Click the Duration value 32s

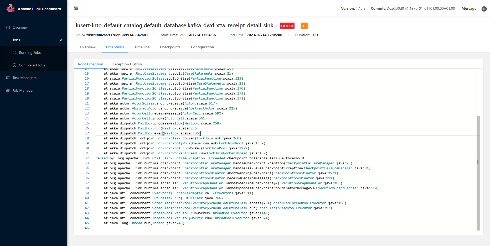coord(315,35)
